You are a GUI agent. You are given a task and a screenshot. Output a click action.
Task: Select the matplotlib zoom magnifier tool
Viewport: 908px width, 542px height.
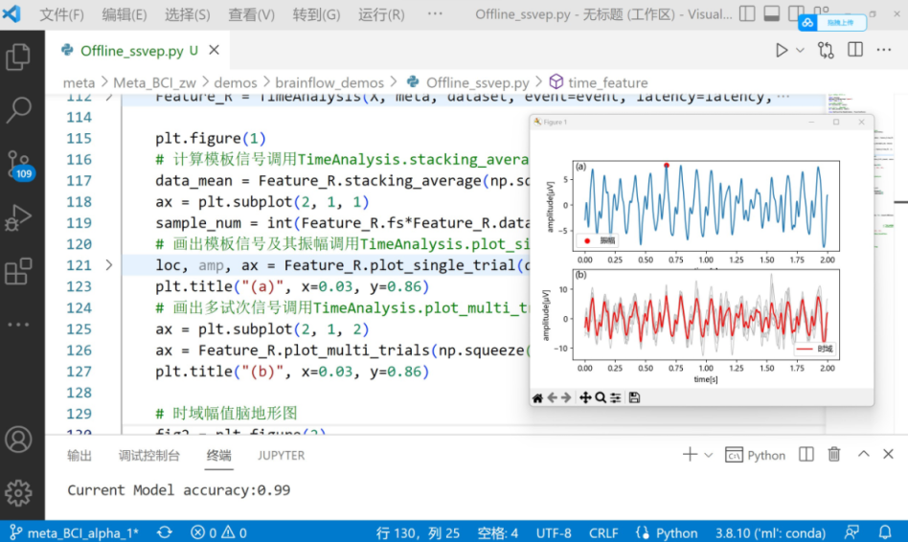point(601,397)
